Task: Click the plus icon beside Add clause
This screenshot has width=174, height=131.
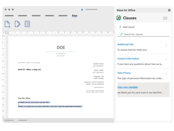Action: pyautogui.click(x=120, y=27)
